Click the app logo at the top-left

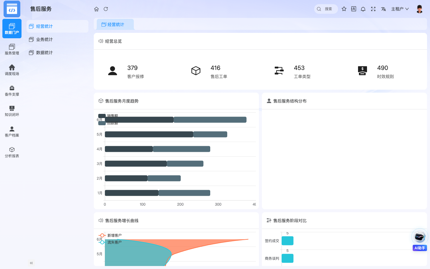(12, 9)
